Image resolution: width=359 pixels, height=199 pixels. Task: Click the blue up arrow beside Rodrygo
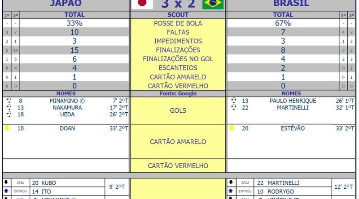coord(231,191)
